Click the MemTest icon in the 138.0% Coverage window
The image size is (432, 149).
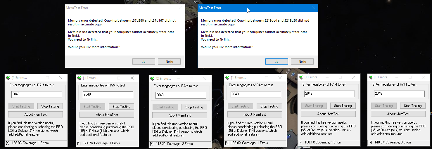8,78
